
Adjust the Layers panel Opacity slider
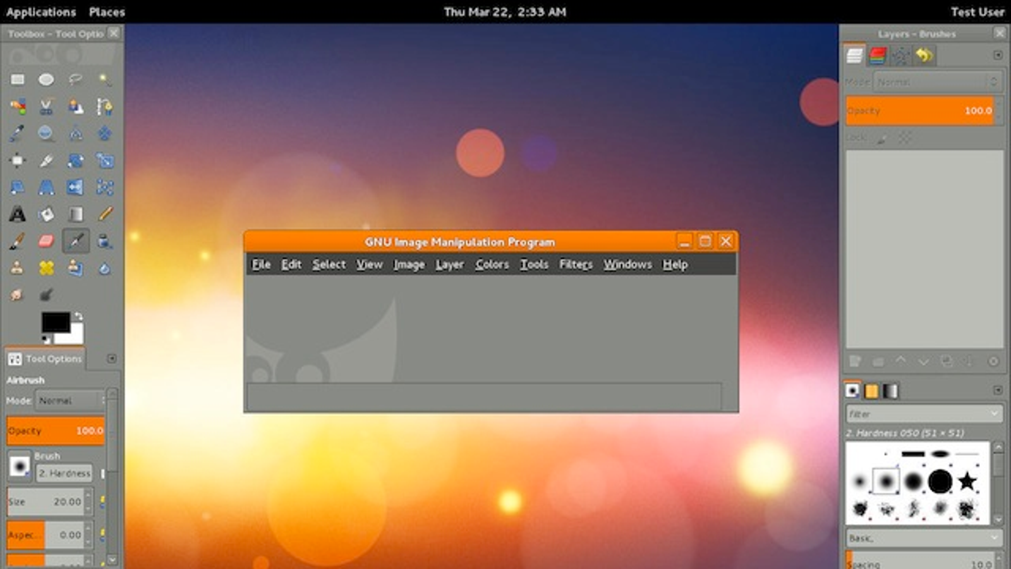click(x=920, y=111)
